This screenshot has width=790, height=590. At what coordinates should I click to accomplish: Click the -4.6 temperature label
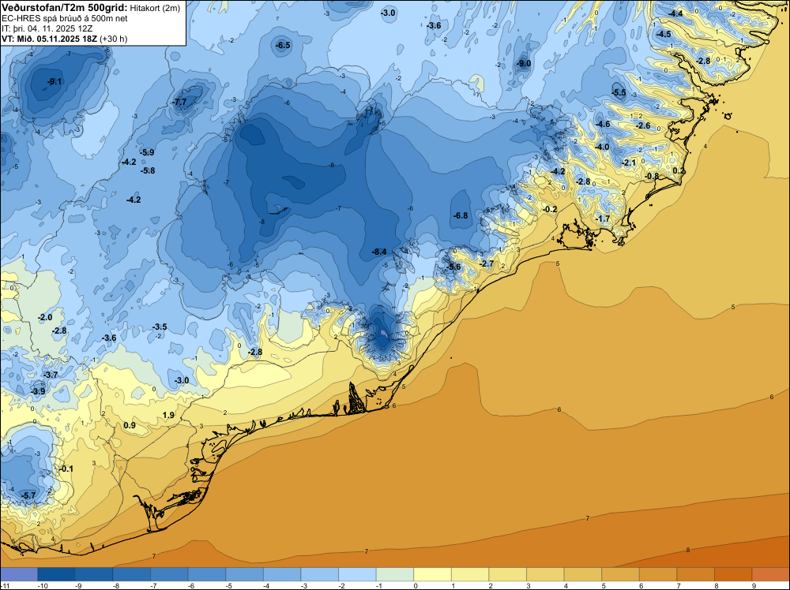pyautogui.click(x=603, y=125)
